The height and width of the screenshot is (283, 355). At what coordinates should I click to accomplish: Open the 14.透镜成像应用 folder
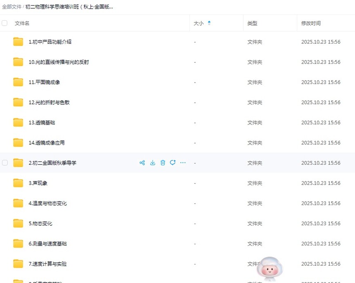(47, 143)
